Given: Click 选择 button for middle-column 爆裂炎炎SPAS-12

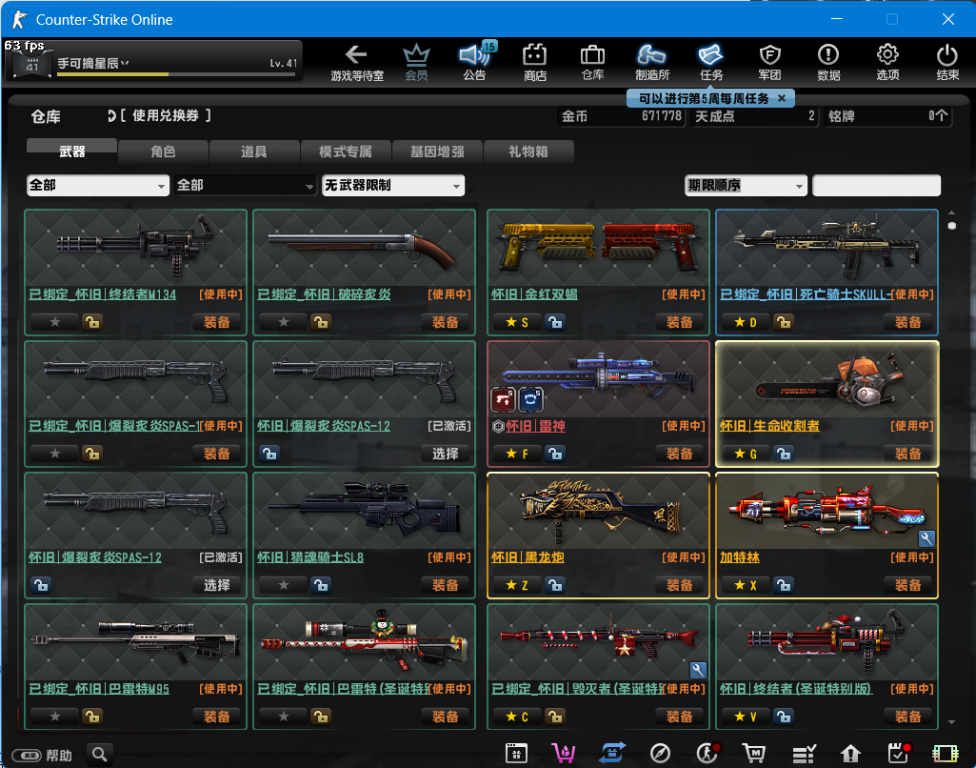Looking at the screenshot, I should [445, 454].
